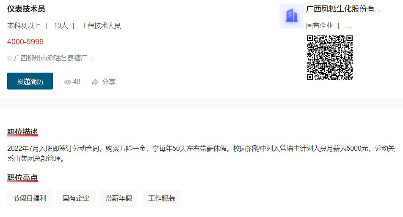This screenshot has width=403, height=217.
Task: Click 国有企业 label under company name
Action: tap(319, 26)
